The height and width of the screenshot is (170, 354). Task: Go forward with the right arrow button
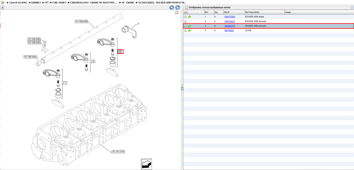click(177, 7)
